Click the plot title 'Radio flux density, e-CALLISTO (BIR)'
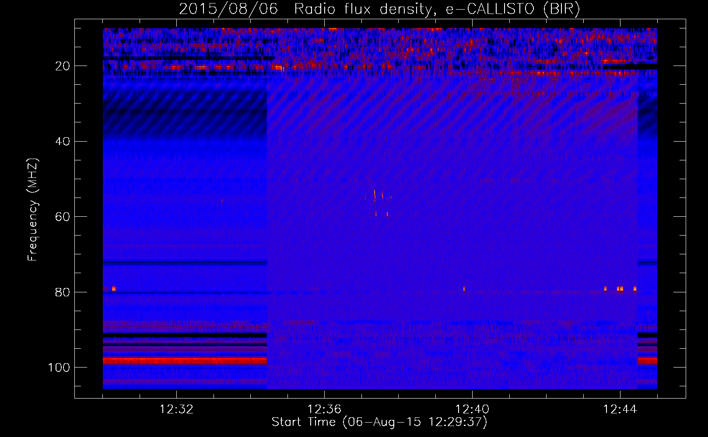Screen dimensions: 708x437 tap(437, 9)
